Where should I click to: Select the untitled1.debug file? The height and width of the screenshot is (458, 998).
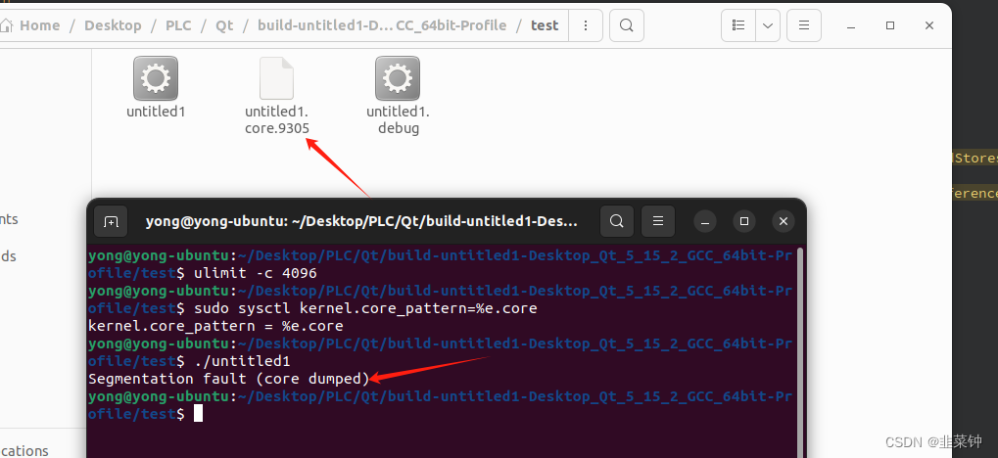point(398,96)
